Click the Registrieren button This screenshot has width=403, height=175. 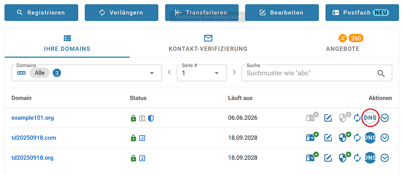41,13
